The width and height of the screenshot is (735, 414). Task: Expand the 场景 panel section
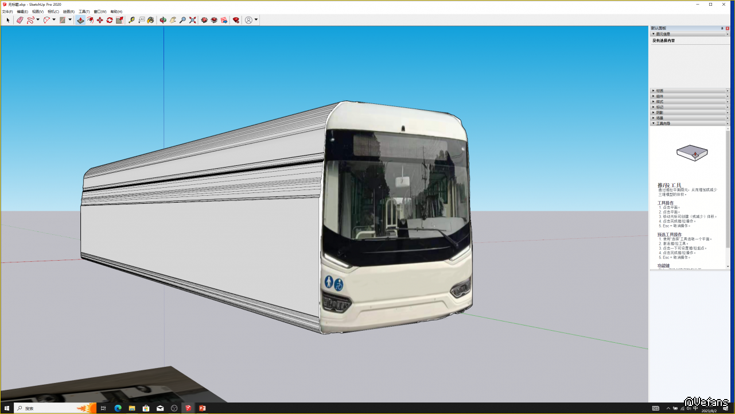tap(654, 118)
